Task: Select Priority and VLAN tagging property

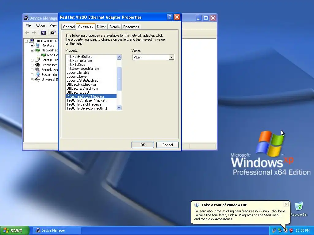Action: pos(91,96)
